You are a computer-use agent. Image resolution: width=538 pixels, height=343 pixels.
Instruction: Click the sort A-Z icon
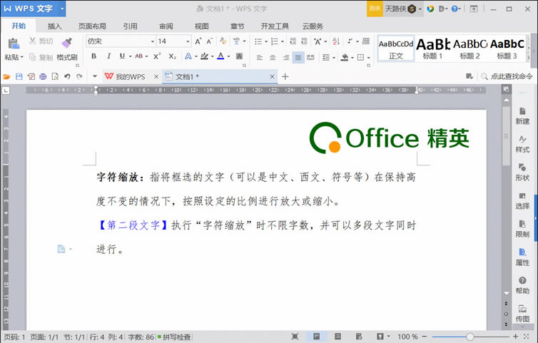[x=336, y=41]
